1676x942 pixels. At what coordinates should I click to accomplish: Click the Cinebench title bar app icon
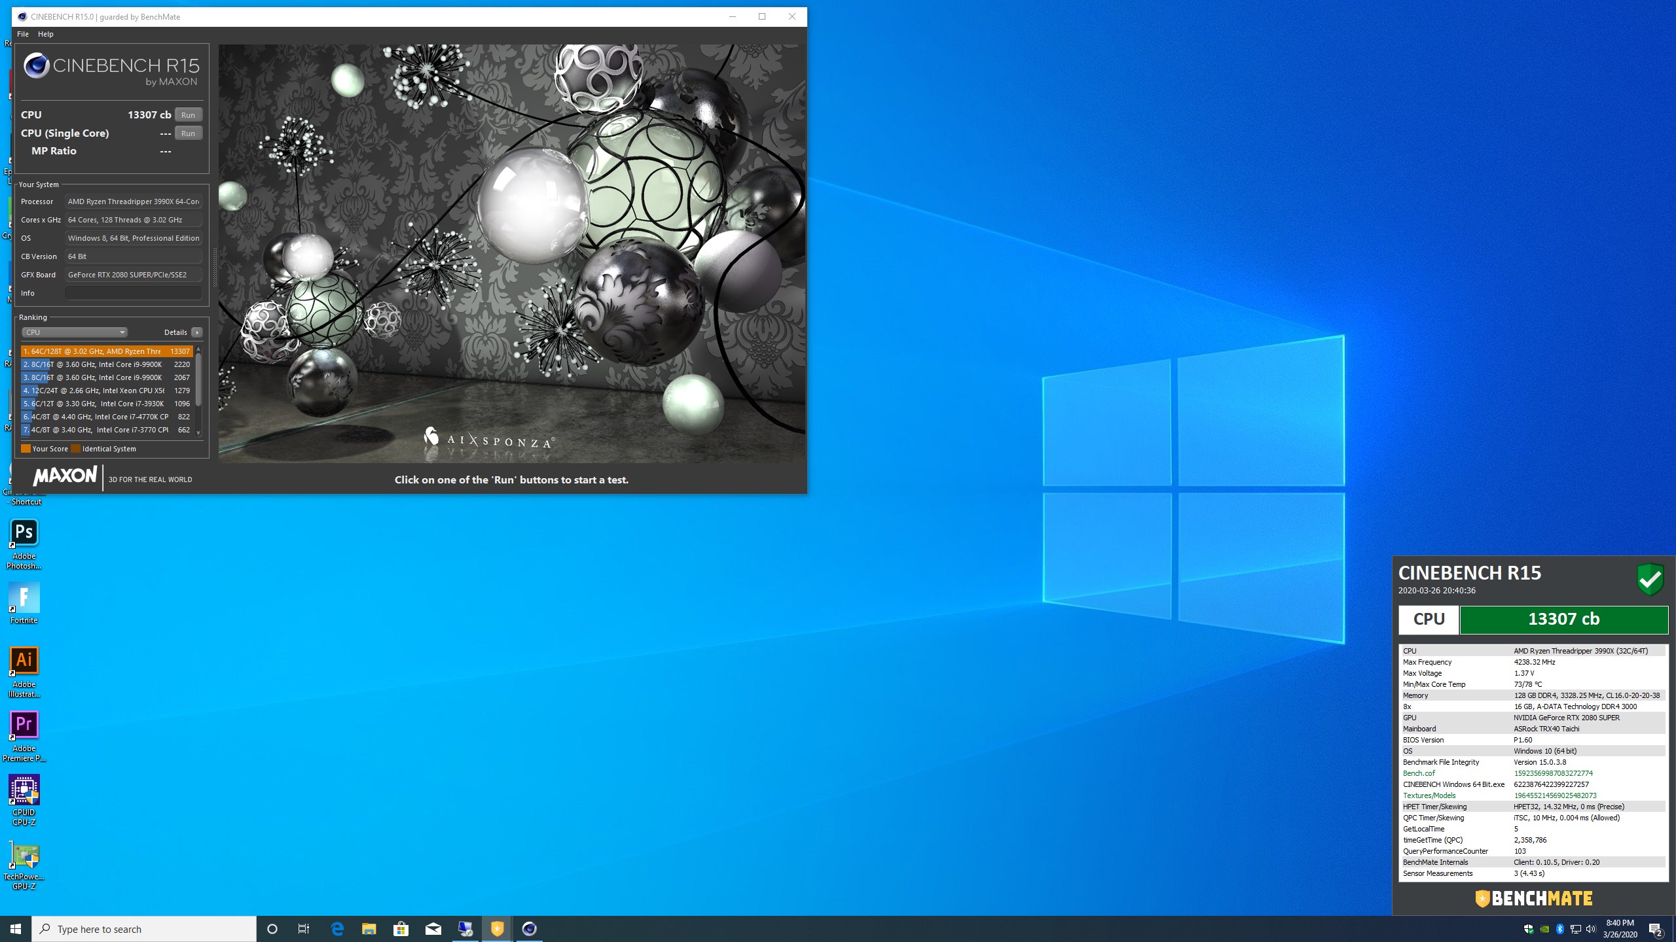click(22, 17)
